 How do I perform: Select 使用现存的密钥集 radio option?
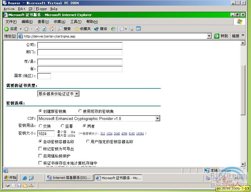pos(80,111)
